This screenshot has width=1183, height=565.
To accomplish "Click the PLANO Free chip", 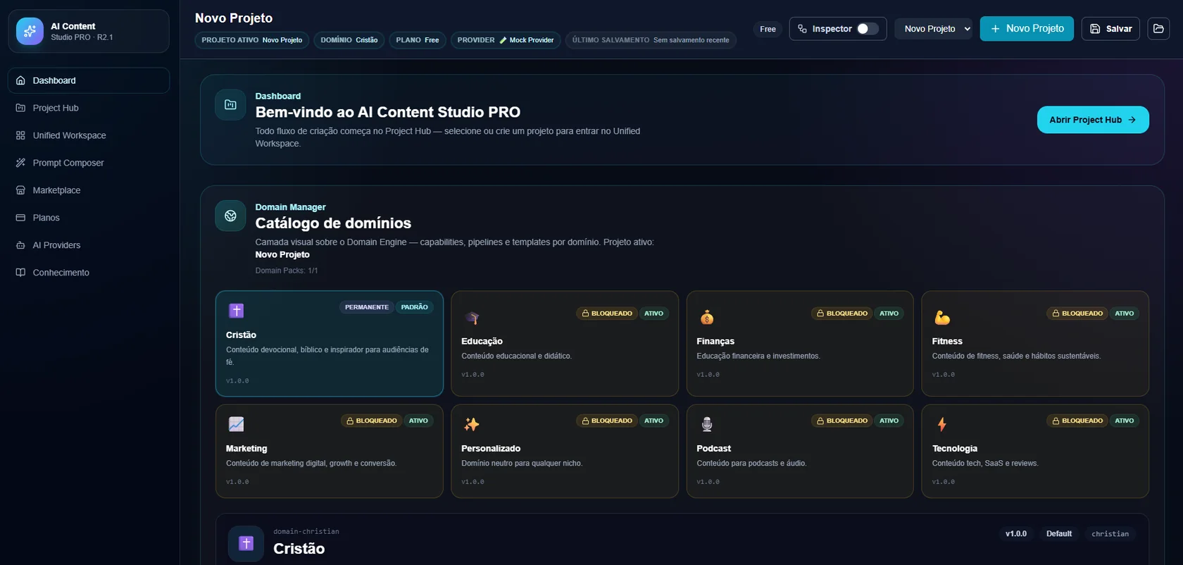I will 418,40.
